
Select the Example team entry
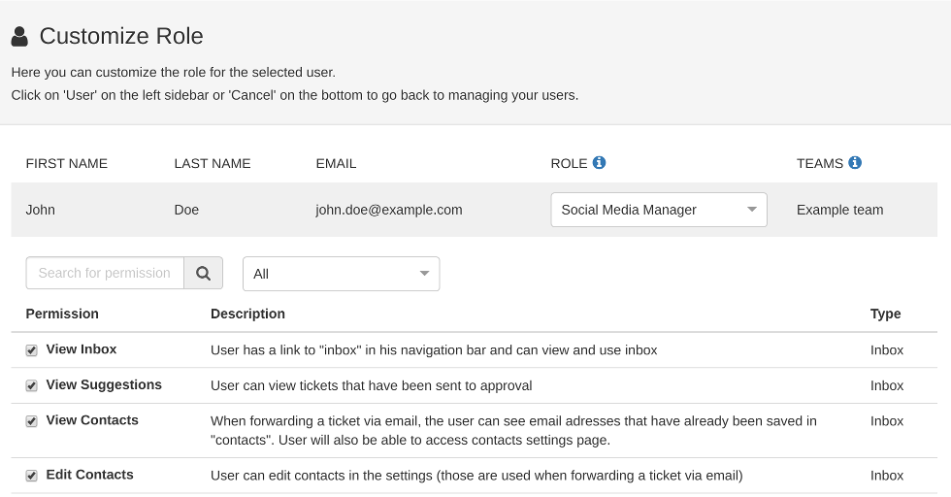tap(839, 210)
